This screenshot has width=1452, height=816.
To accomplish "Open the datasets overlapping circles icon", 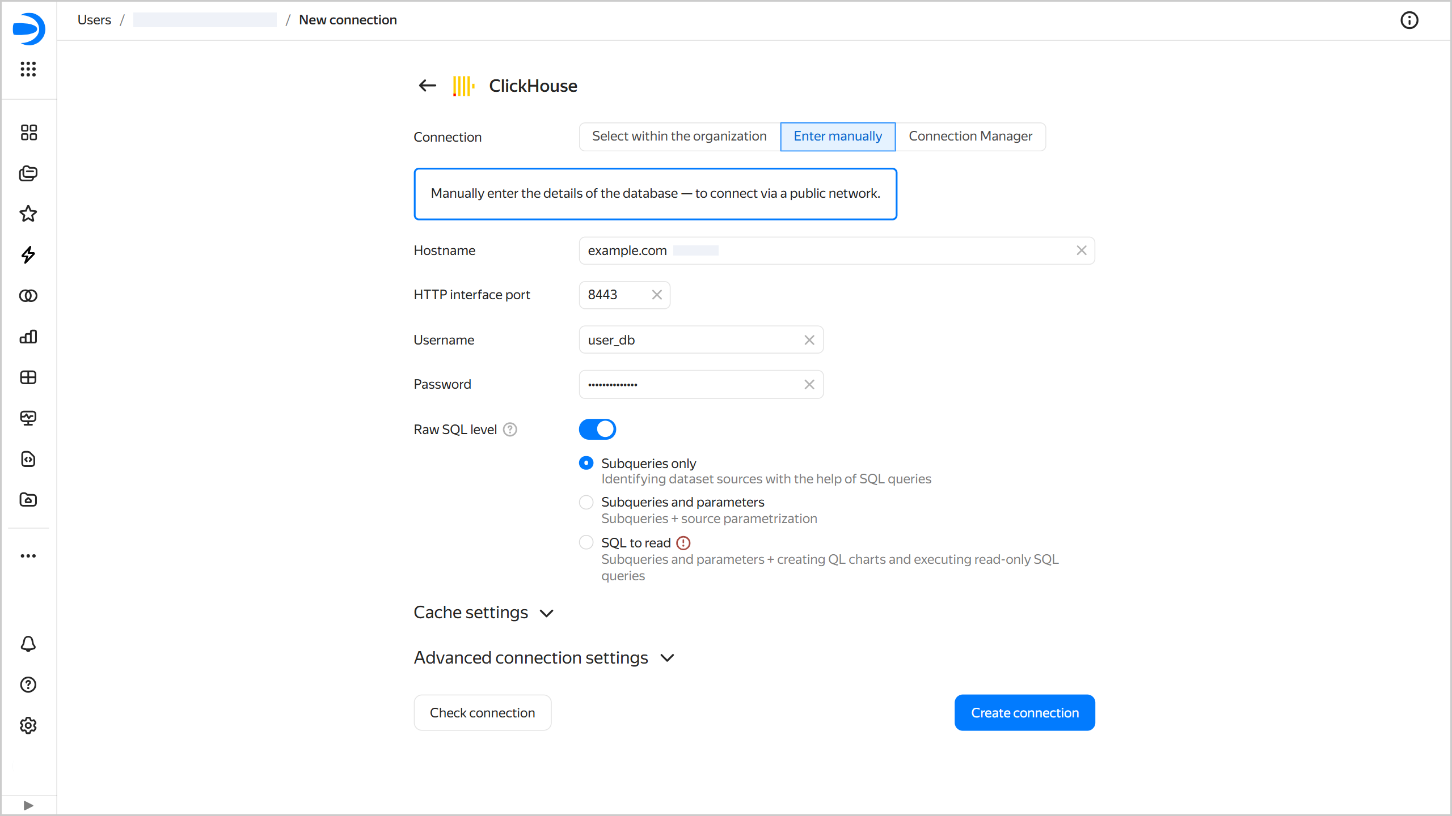I will pos(28,296).
